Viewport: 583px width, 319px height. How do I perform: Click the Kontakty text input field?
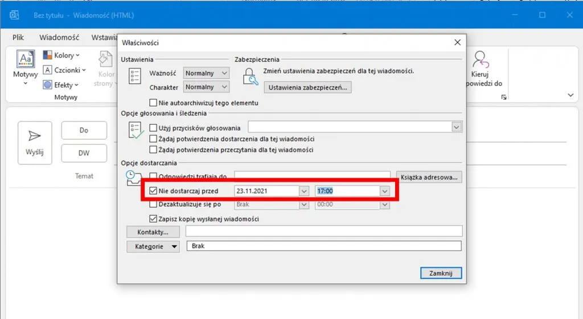pos(323,232)
